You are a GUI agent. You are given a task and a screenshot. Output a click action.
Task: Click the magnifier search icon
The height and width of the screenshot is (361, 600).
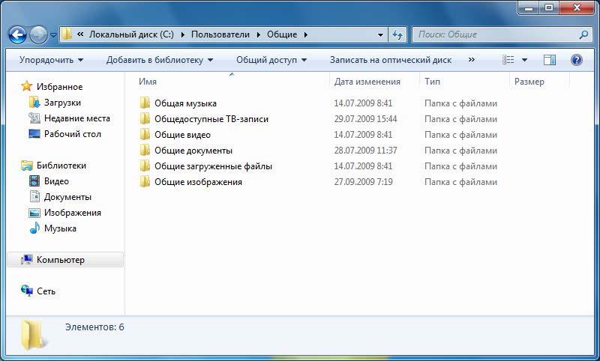[x=583, y=34]
